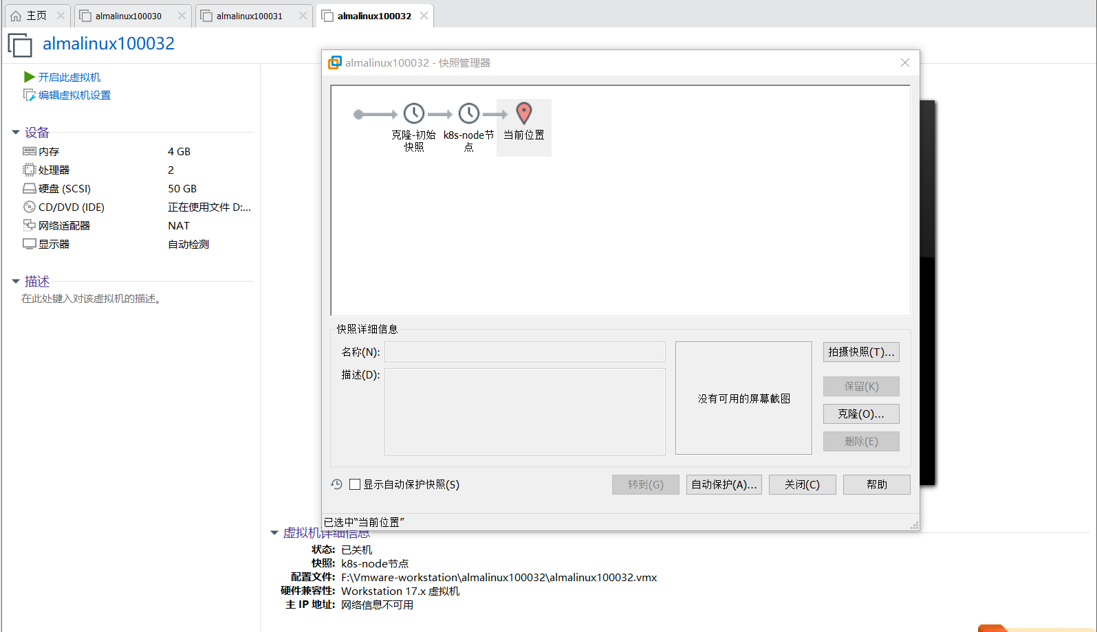The width and height of the screenshot is (1097, 632).
Task: Click the network adapter (网络适配器) icon
Action: 30,225
